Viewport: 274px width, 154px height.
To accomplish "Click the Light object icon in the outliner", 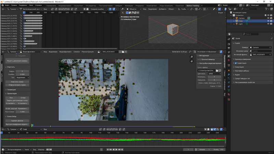I will click(237, 24).
